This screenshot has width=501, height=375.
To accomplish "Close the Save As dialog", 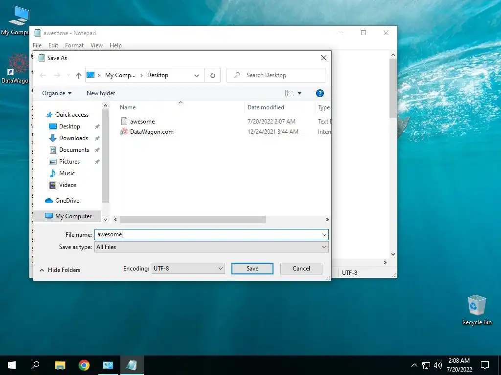I will pyautogui.click(x=324, y=58).
